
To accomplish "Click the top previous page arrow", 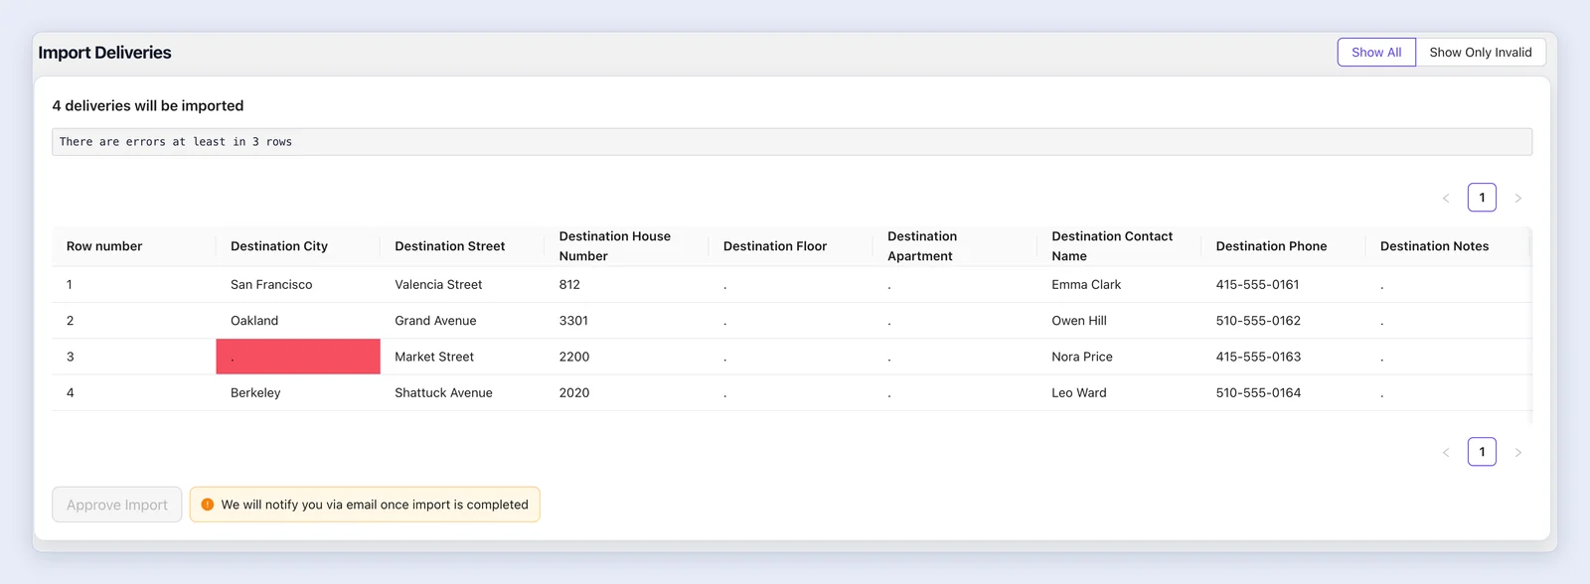I will (1446, 198).
